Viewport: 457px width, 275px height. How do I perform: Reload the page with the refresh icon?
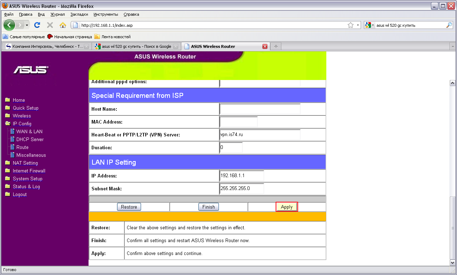(37, 25)
